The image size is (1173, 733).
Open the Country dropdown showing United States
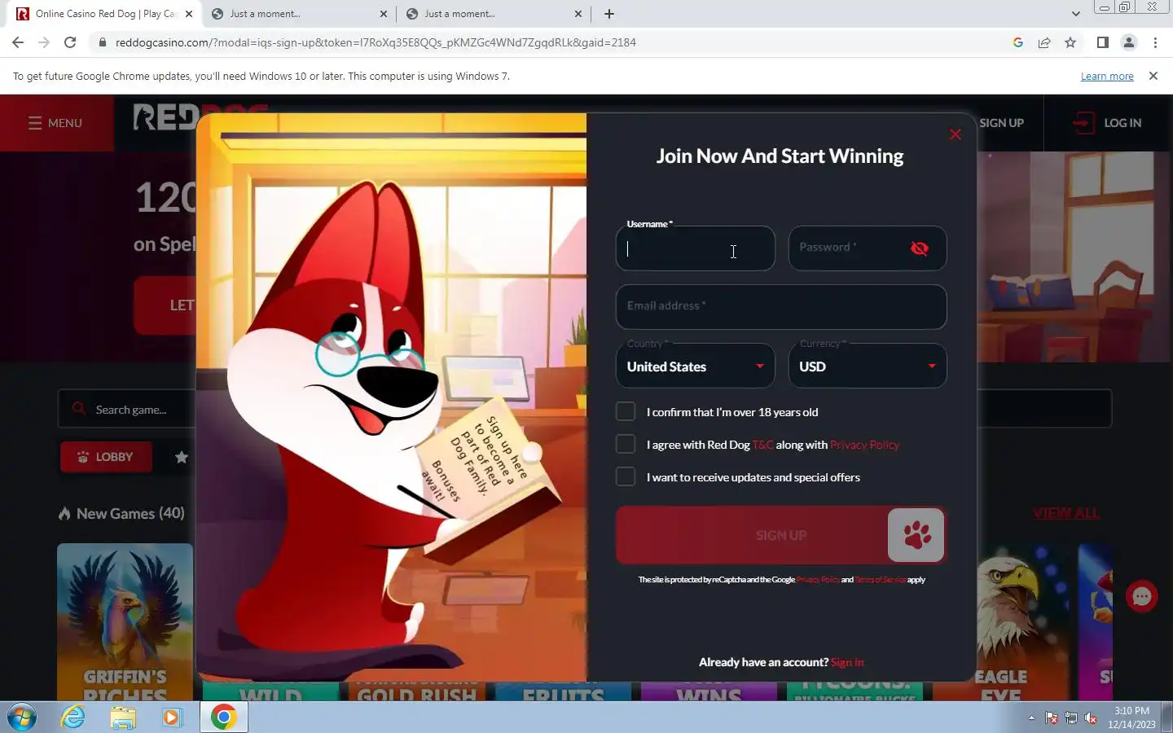pos(696,366)
